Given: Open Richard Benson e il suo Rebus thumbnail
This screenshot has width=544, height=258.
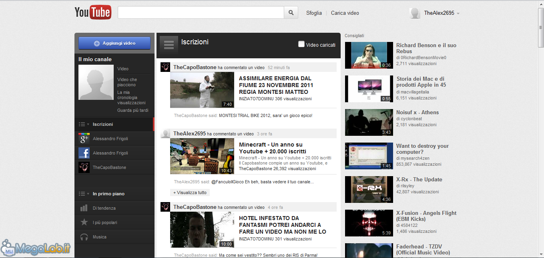Looking at the screenshot, I should (x=369, y=56).
